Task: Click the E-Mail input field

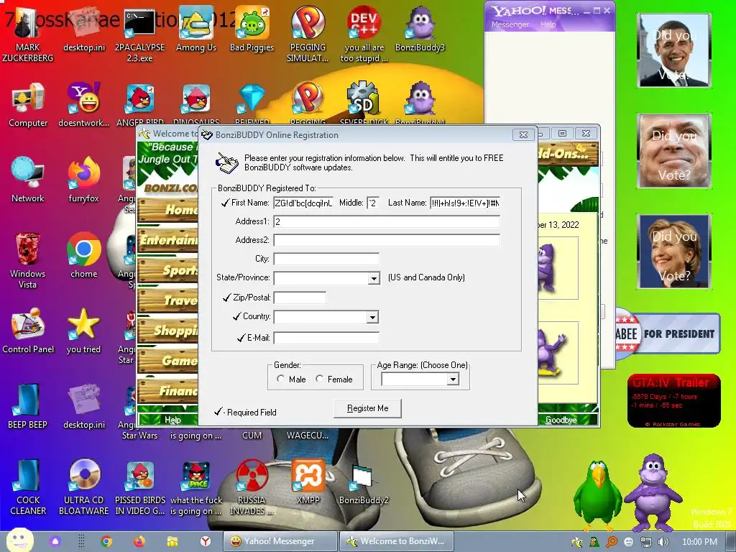Action: 326,338
